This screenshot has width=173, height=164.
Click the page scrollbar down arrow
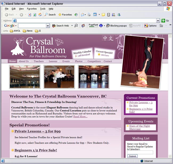click(x=170, y=156)
